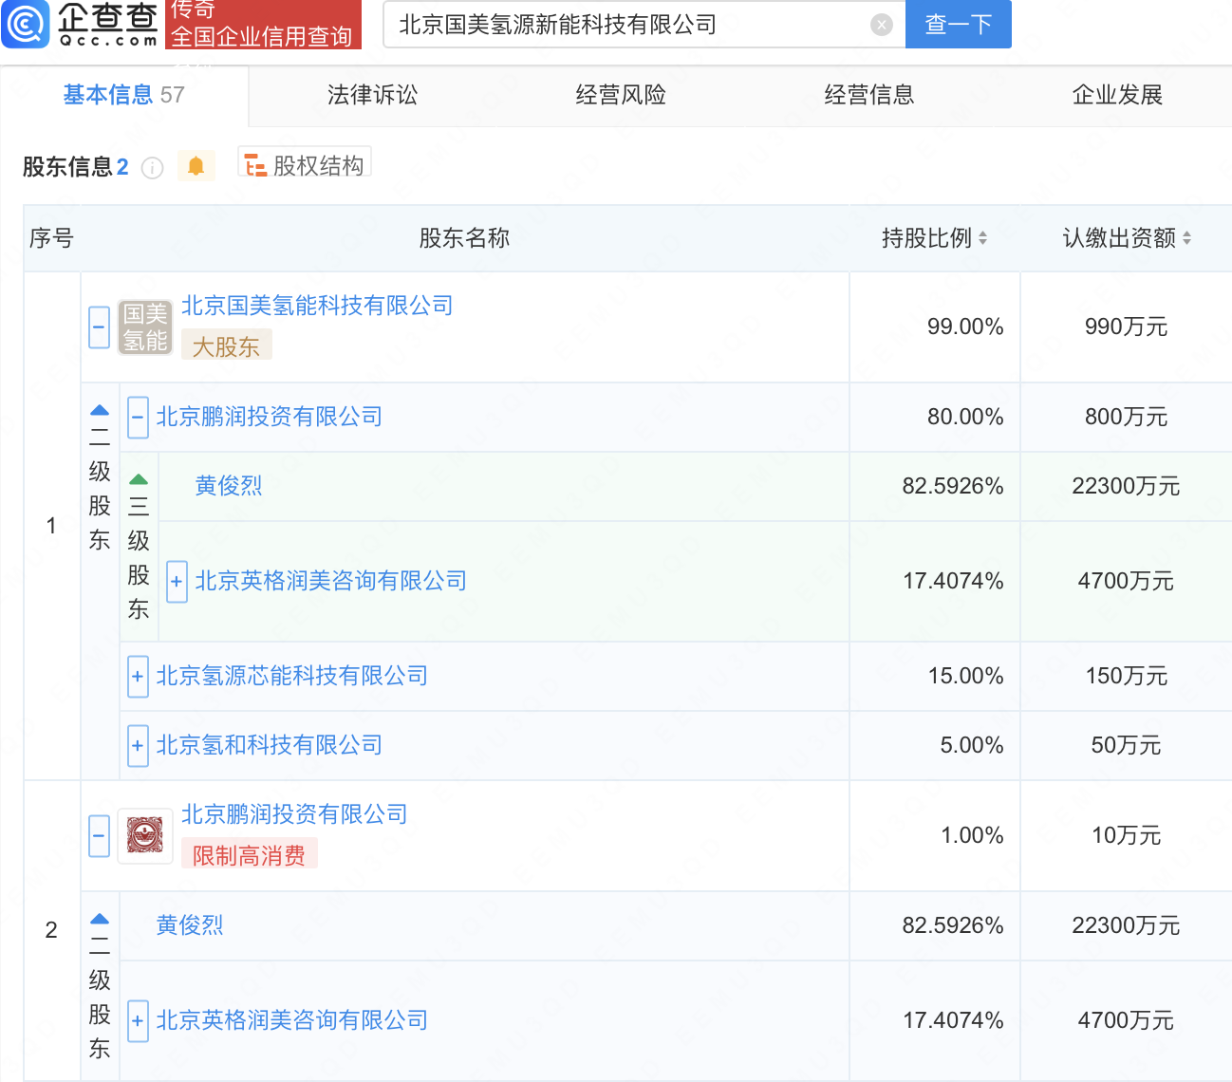
Task: Click the 国美氢能 company logo thumbnail
Action: coord(144,327)
